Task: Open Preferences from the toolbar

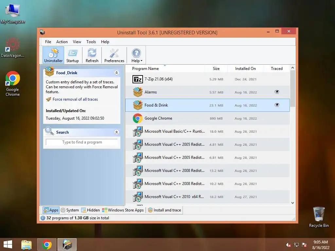Action: point(114,55)
